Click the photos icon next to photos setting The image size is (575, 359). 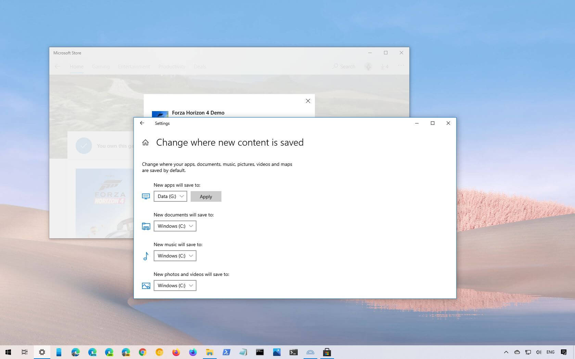[146, 285]
